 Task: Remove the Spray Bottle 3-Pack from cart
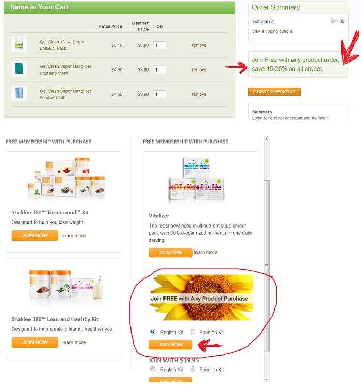point(199,45)
